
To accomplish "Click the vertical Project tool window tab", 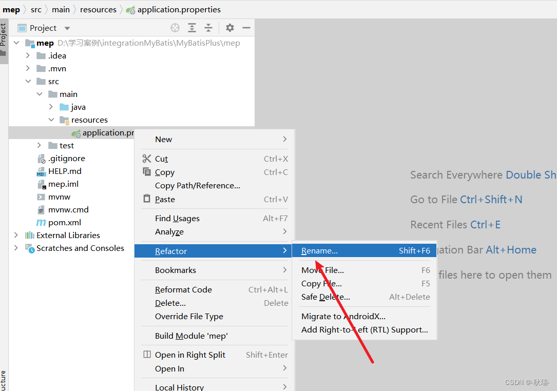I will tap(4, 40).
